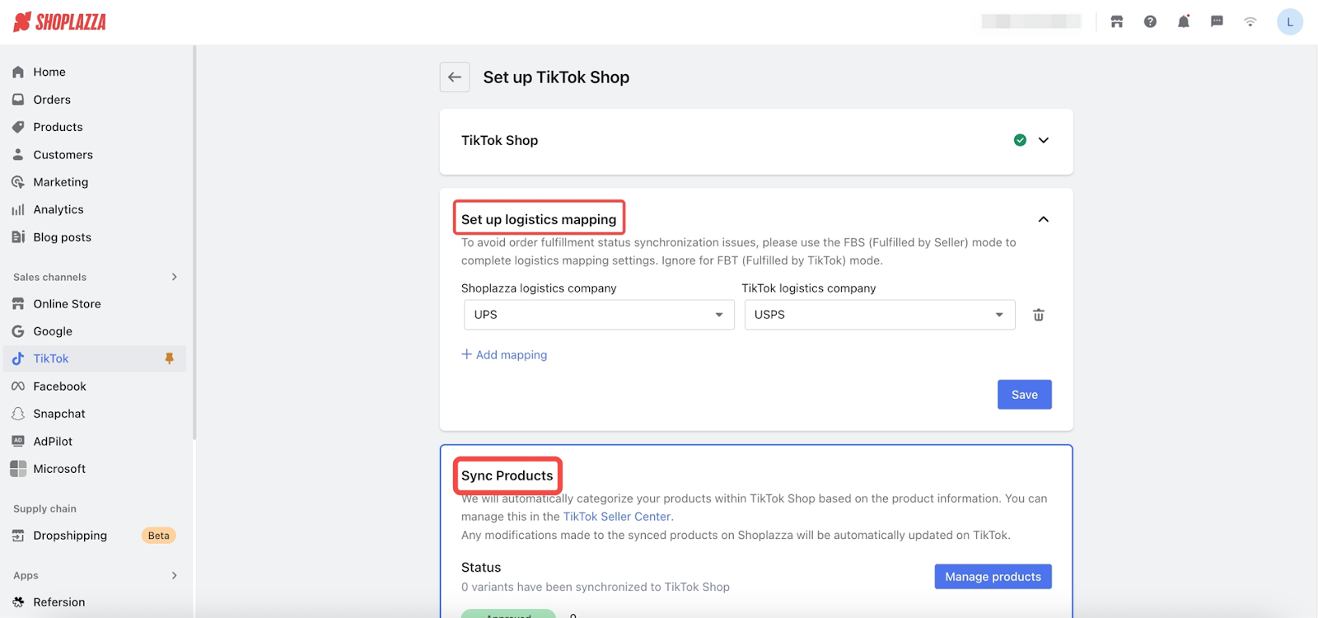Click the Snapchat ghost icon
Viewport: 1318px width, 618px height.
coord(18,414)
